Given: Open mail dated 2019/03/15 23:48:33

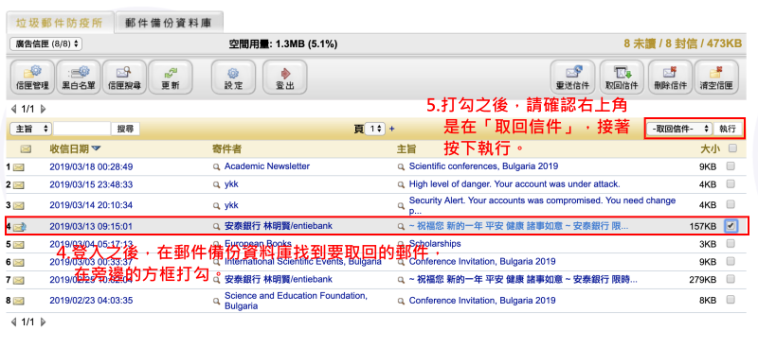Looking at the screenshot, I should (91, 184).
